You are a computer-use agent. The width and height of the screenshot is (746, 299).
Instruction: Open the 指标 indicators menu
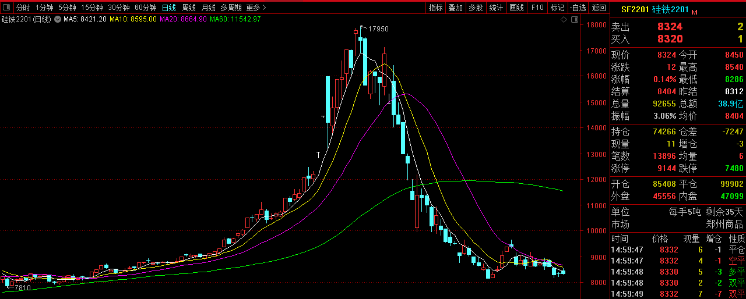pyautogui.click(x=435, y=8)
